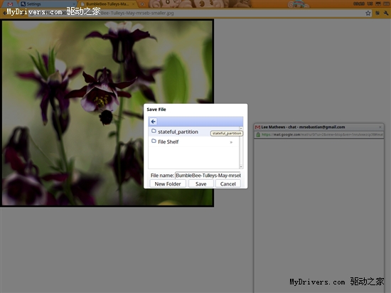Switch to the Gmail pinned tab
Screen dimensions: 391x293
tap(10, 4)
